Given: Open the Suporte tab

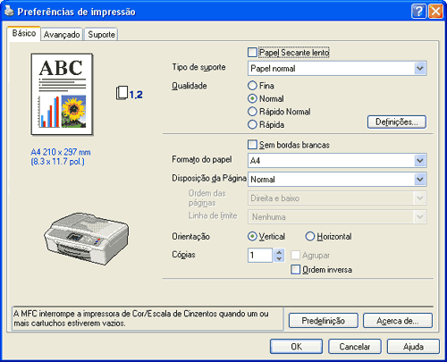Looking at the screenshot, I should tap(101, 35).
